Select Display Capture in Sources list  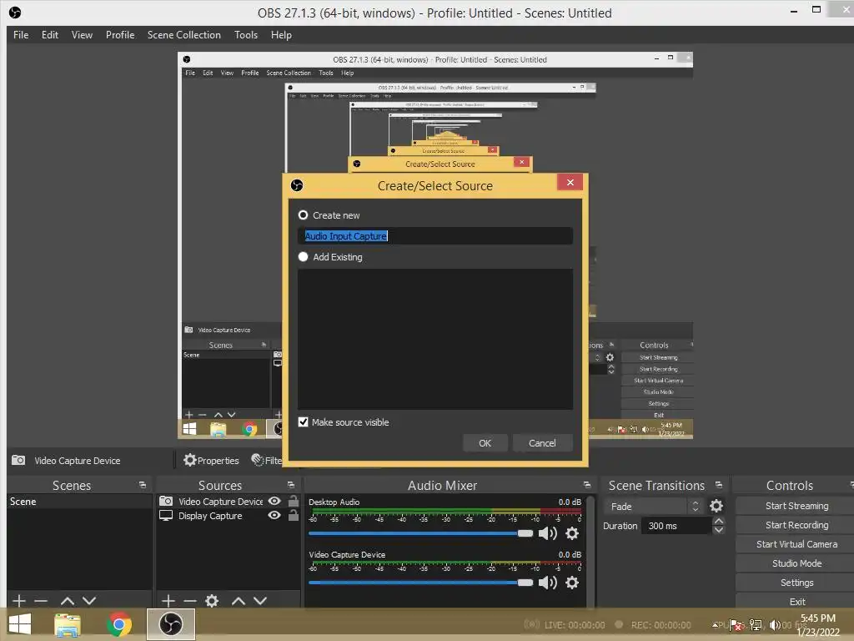click(210, 516)
